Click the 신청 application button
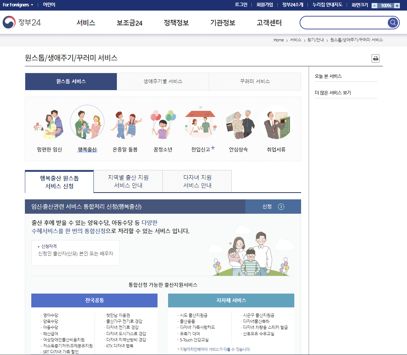Viewport: 407px width, 355px height. (268, 207)
